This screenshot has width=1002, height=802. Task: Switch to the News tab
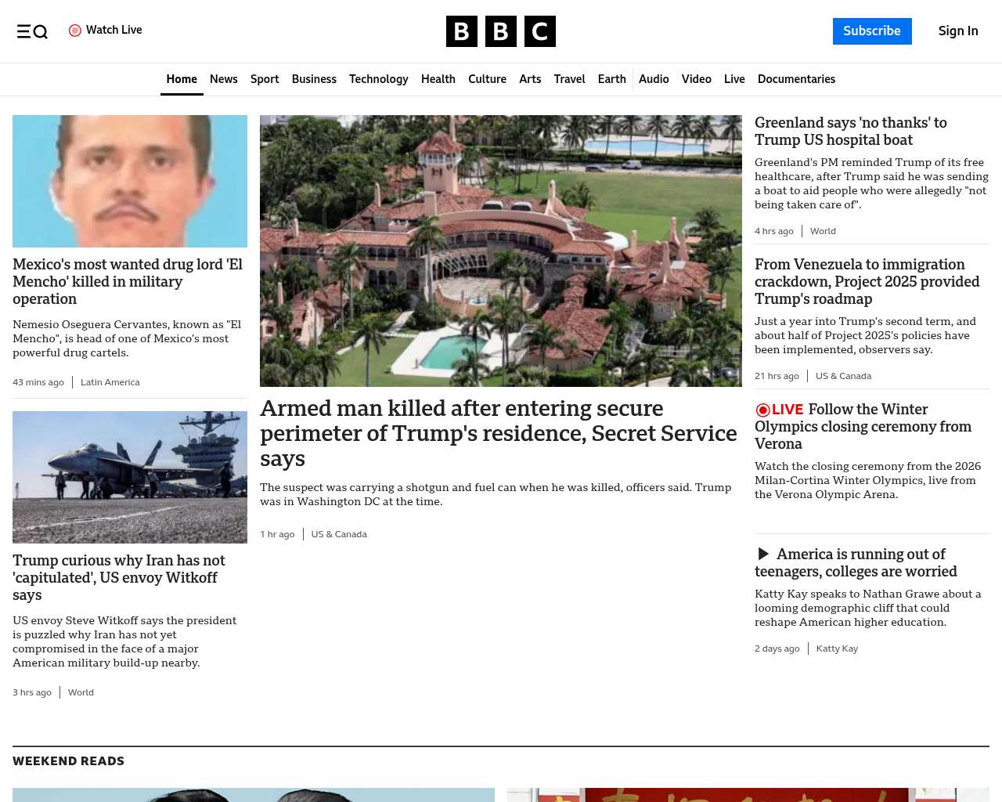tap(223, 79)
